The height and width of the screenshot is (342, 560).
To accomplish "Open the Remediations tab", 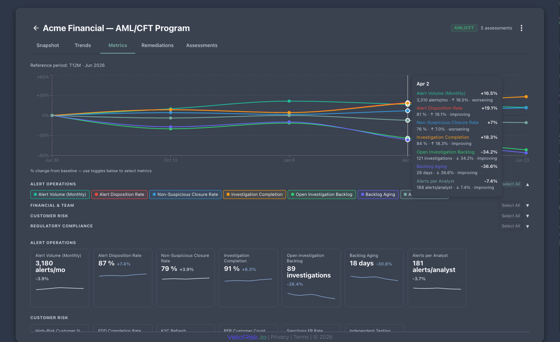I will (157, 45).
